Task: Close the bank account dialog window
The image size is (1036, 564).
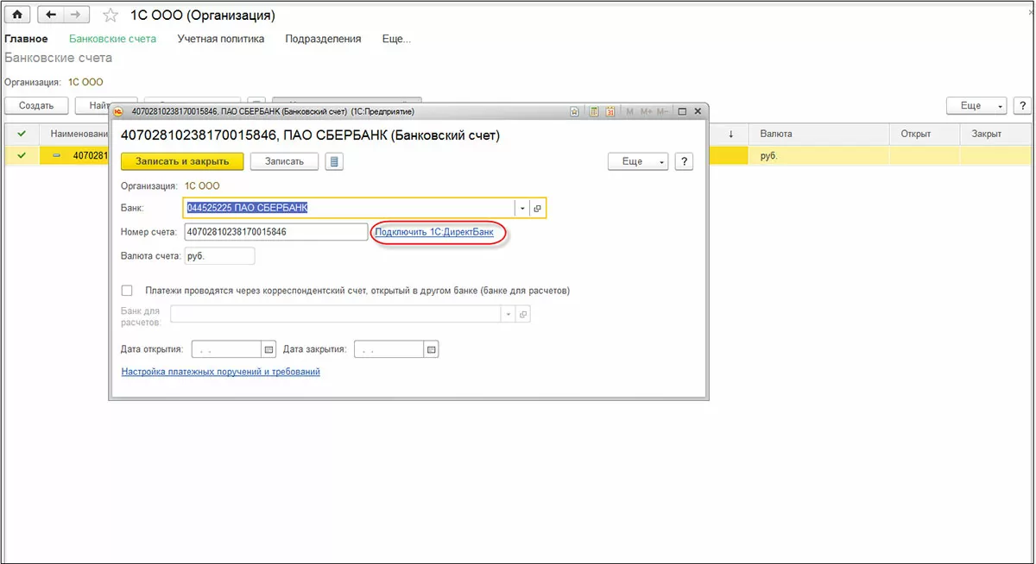Action: click(x=698, y=111)
